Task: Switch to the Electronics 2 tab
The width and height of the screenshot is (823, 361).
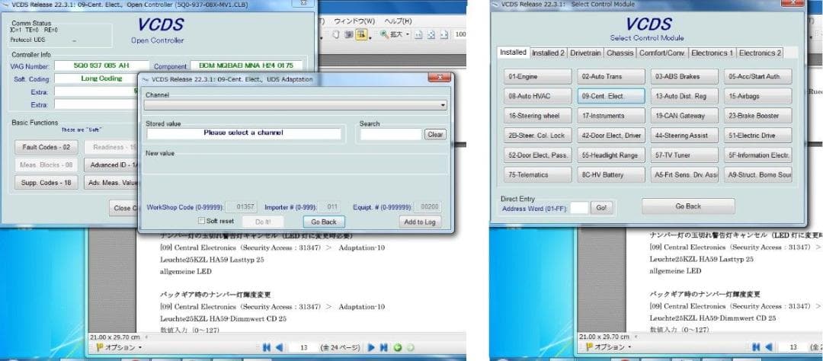Action: (760, 53)
